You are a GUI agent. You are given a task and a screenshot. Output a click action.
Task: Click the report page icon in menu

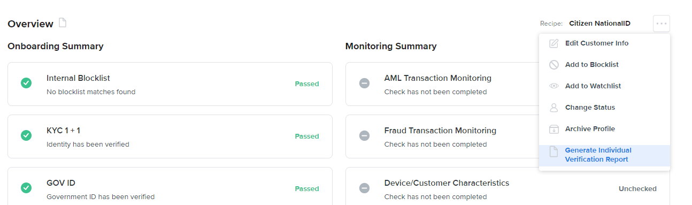[554, 152]
